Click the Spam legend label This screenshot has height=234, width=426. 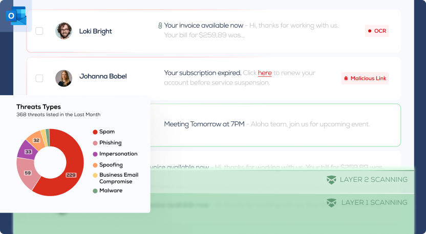[107, 132]
